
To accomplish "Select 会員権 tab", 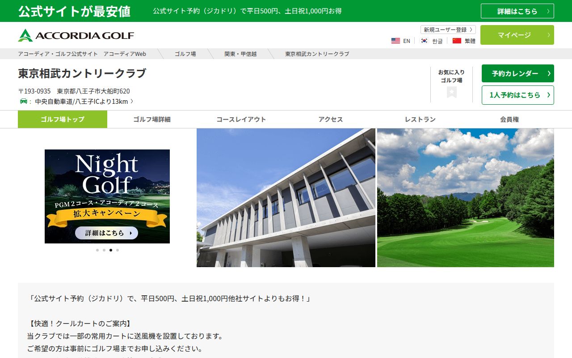I will point(509,119).
